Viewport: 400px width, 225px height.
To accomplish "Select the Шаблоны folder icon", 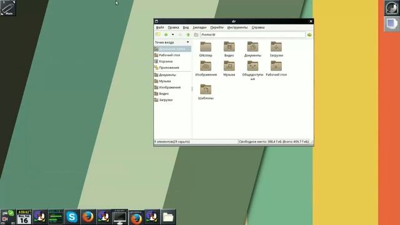I will 206,89.
